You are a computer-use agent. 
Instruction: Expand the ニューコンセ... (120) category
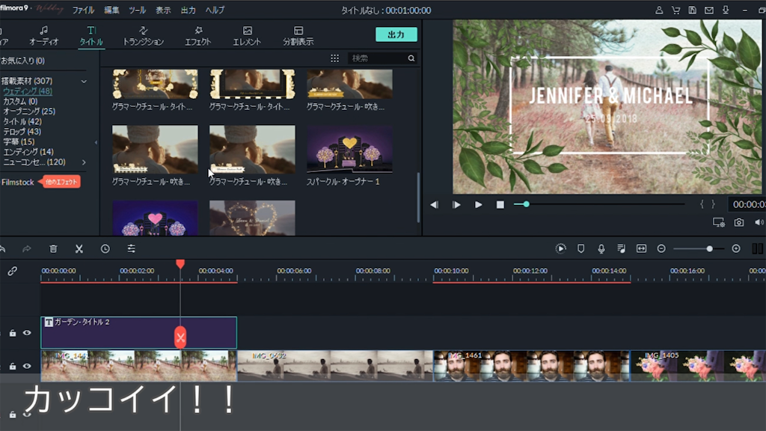[x=84, y=162]
